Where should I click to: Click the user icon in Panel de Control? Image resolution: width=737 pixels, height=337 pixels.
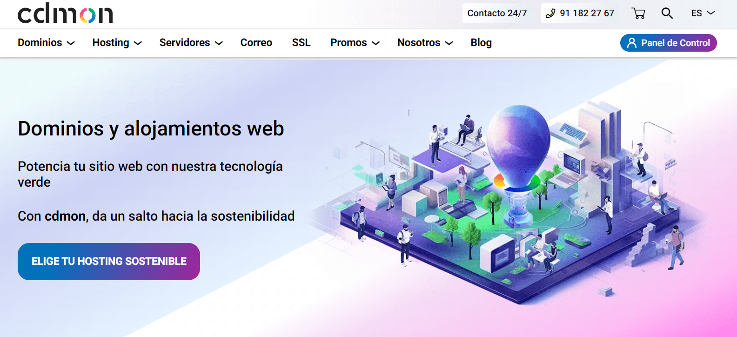[631, 43]
